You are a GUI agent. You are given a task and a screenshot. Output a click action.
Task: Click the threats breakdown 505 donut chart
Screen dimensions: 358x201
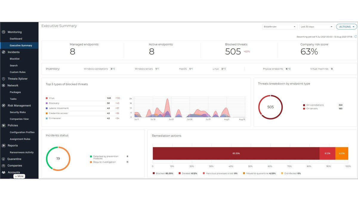pyautogui.click(x=270, y=107)
